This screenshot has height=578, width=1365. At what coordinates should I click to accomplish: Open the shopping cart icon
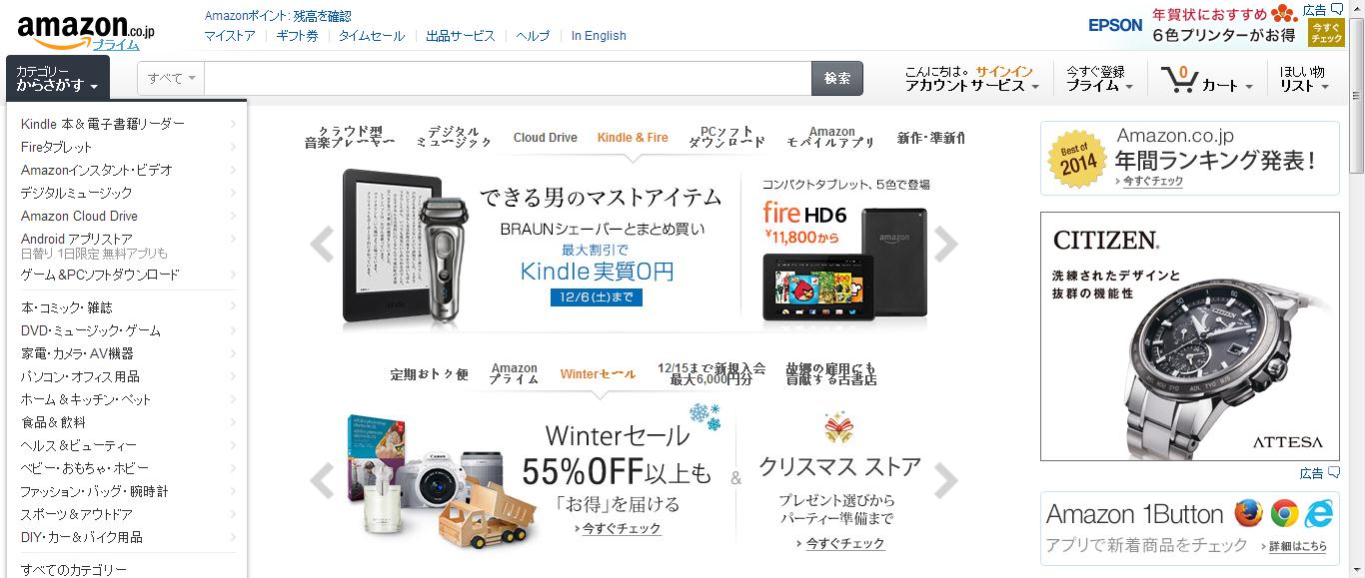(1180, 79)
